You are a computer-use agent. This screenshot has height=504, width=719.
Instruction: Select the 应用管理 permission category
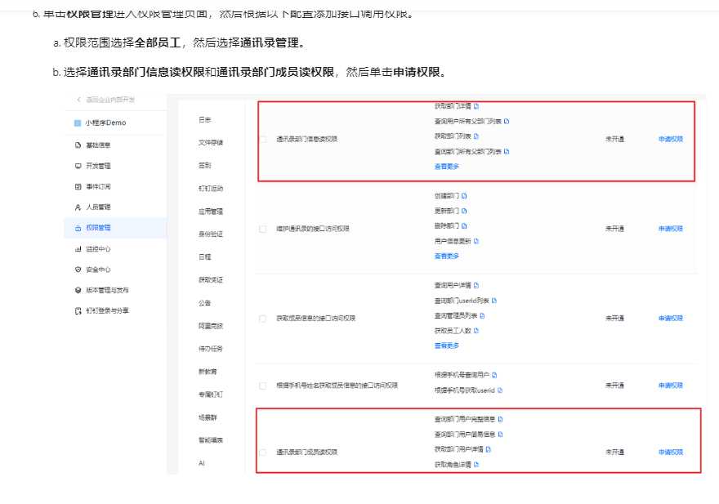pos(211,212)
